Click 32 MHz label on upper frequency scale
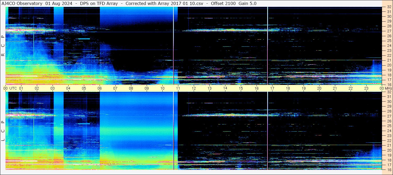 click(389, 7)
